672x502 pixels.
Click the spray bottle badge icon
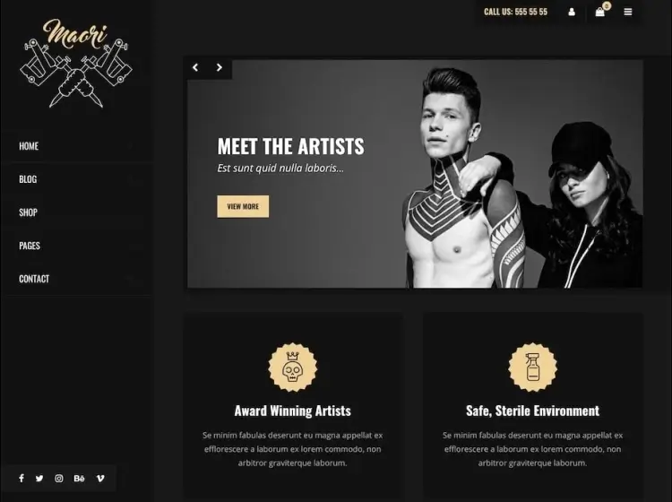point(533,367)
